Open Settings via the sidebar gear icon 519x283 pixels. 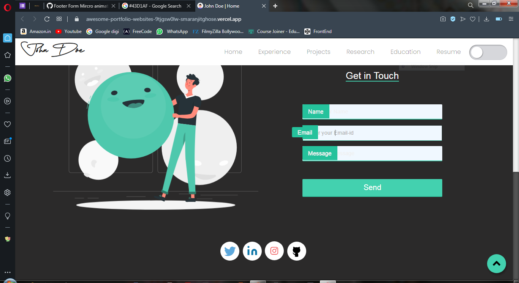(7, 192)
